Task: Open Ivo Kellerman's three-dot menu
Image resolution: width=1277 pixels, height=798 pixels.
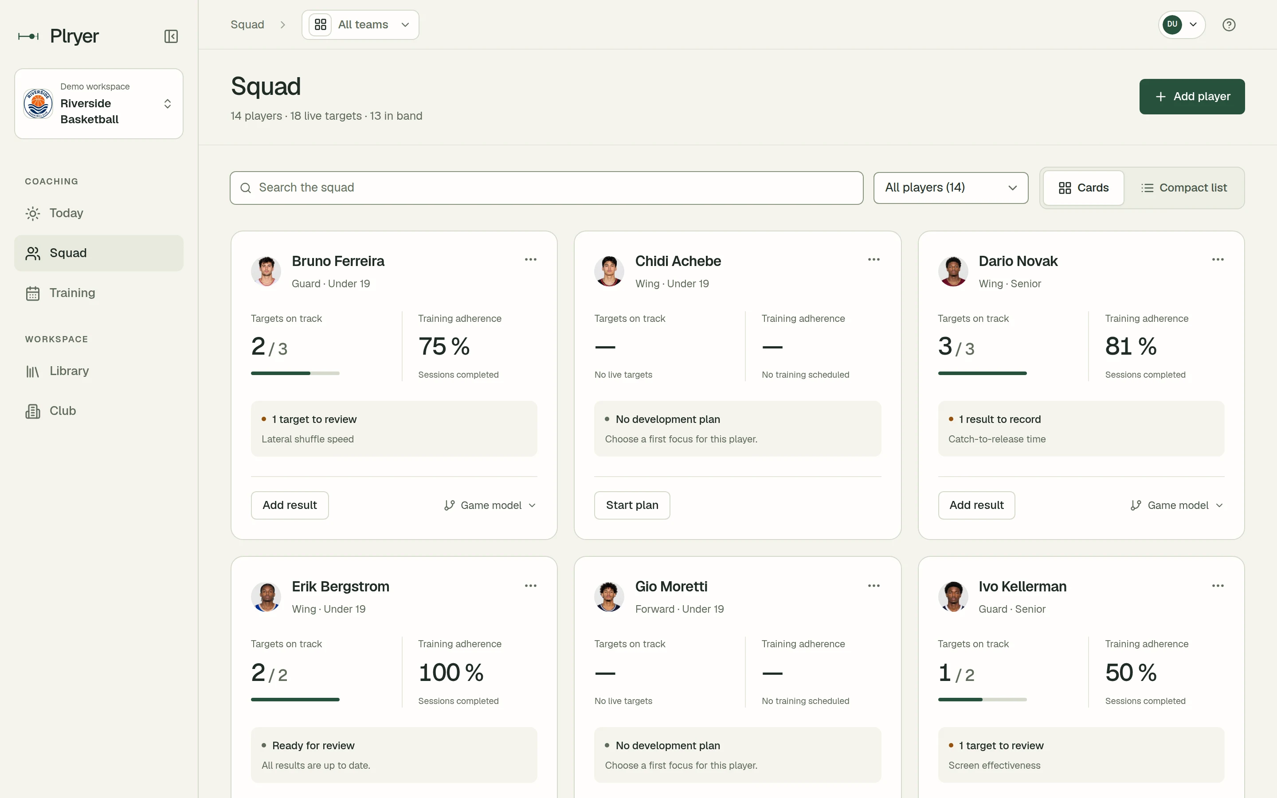Action: [x=1218, y=586]
